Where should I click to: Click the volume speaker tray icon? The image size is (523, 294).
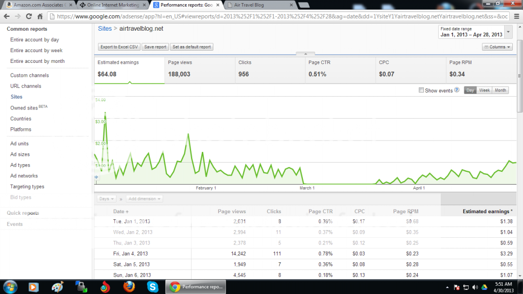click(475, 287)
